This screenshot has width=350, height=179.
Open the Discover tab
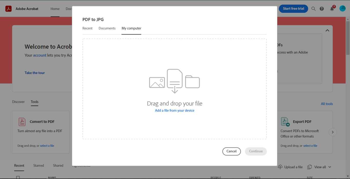(x=18, y=102)
